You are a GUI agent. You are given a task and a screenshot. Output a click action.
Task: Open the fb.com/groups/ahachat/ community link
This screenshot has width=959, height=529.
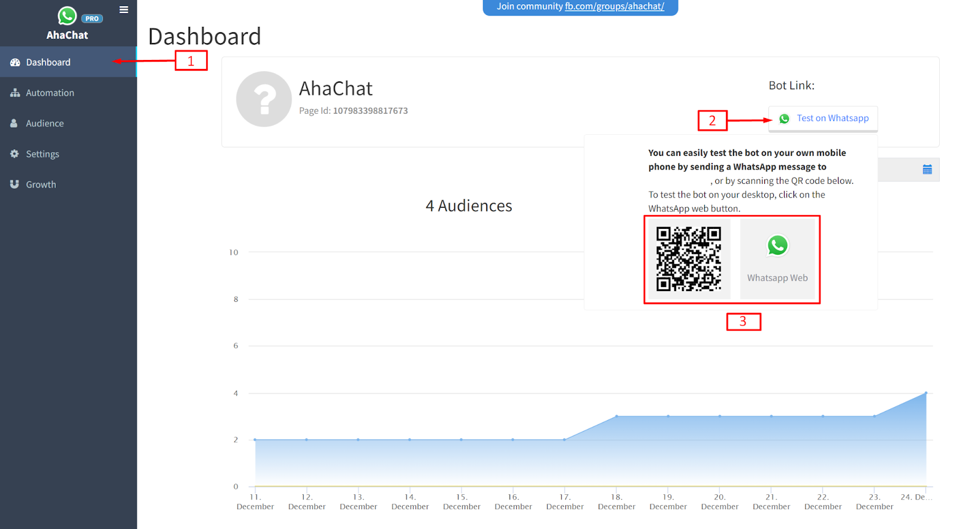click(x=614, y=7)
